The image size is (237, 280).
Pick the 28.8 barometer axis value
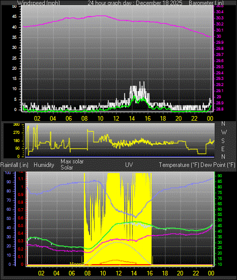(x=220, y=109)
